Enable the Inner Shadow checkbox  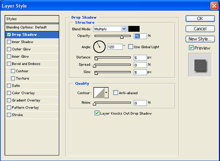(9, 42)
